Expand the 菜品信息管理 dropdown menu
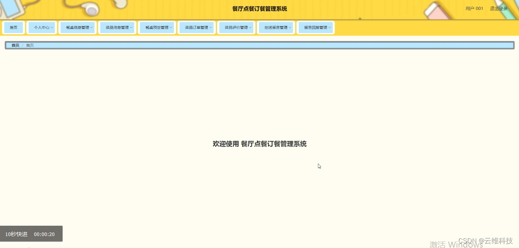519x248 pixels. point(117,28)
